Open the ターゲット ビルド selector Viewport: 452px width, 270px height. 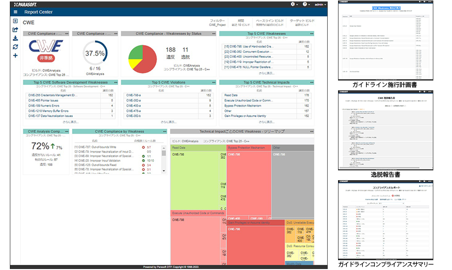pyautogui.click(x=302, y=23)
